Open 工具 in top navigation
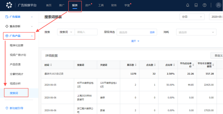 (101, 5)
